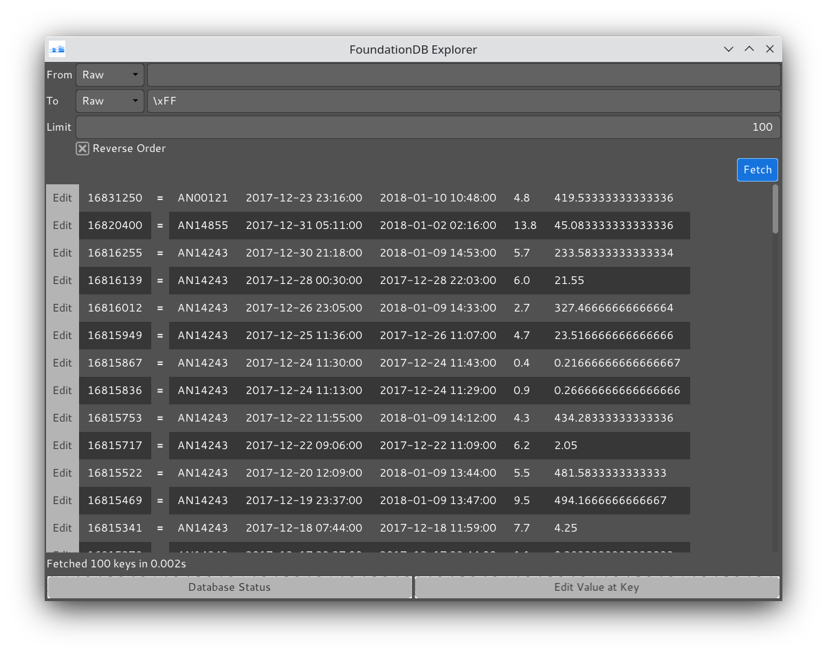Edit the row with key 16816255

tap(63, 253)
